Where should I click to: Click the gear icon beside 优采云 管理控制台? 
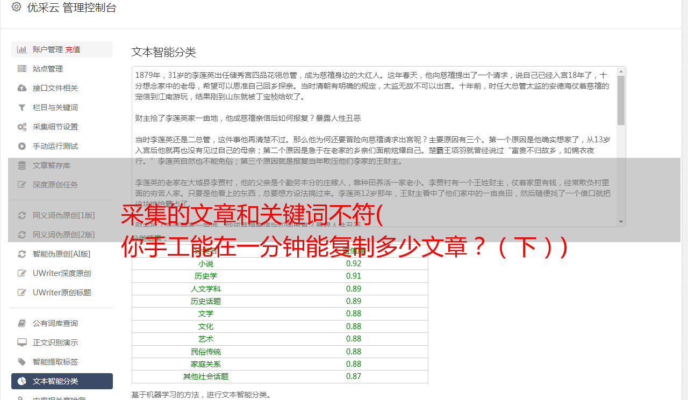coord(16,7)
